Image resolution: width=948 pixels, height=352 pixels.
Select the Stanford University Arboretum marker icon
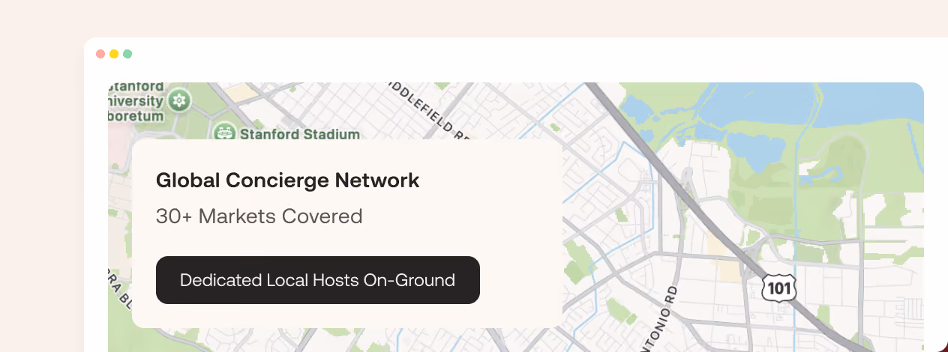(178, 100)
